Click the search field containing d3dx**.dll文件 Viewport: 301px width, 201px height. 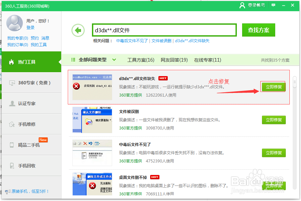(164, 30)
